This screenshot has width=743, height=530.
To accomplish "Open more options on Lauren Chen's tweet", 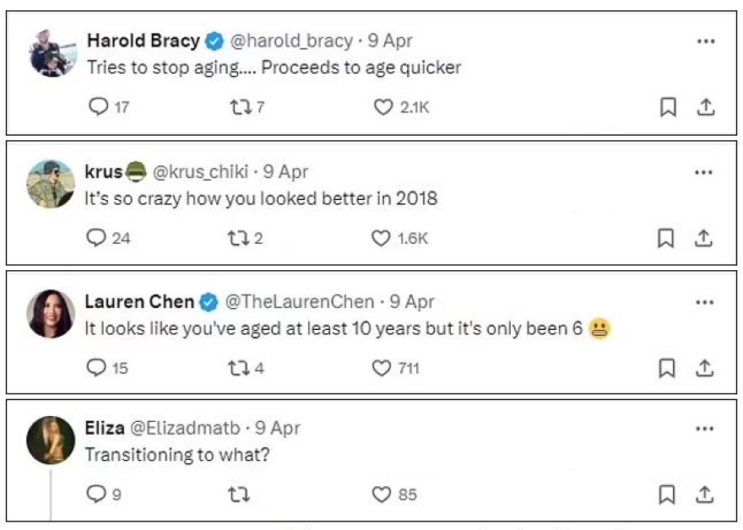I will pos(704,302).
